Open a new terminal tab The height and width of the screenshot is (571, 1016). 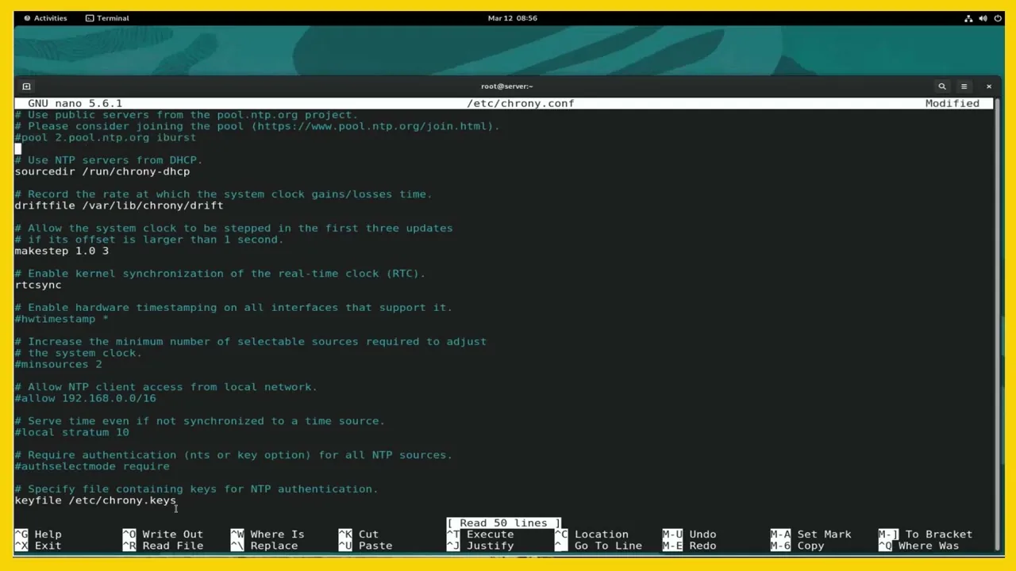[x=26, y=86]
